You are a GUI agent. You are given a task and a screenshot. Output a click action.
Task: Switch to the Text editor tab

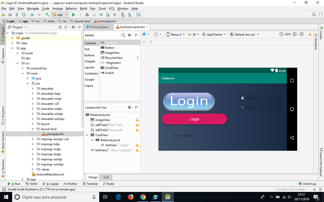(106, 177)
